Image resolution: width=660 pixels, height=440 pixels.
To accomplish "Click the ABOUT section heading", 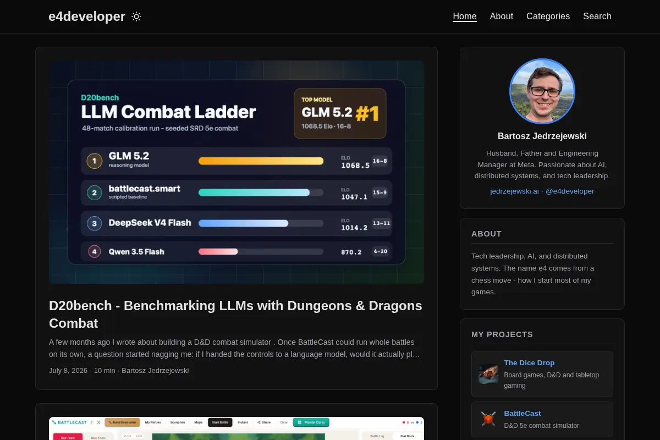I will tap(487, 234).
